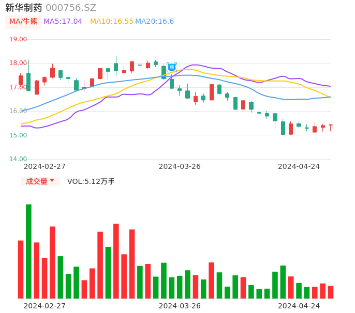The image size is (355, 313).
Task: Click the 2024-03-26 date under the volume chart
Action: coord(180,306)
